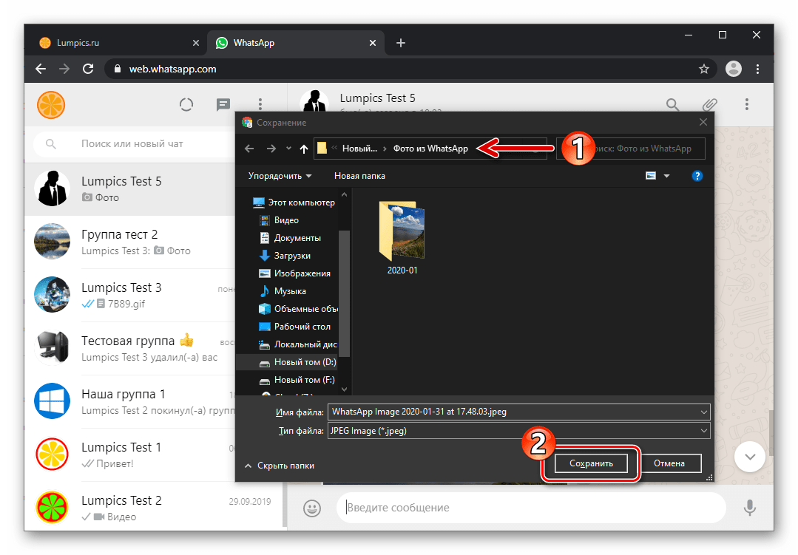This screenshot has width=798, height=555.
Task: Click Фото из WhatsApp breadcrumb
Action: click(x=430, y=149)
